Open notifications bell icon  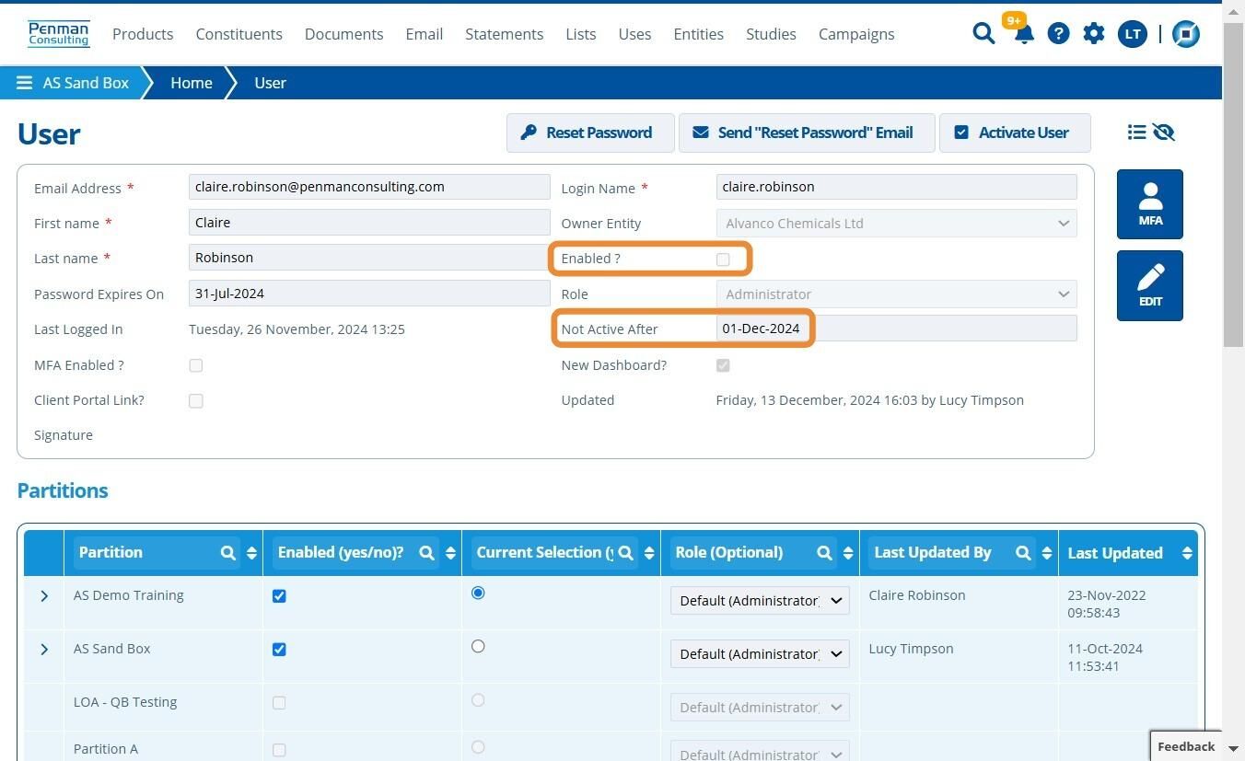(1023, 34)
